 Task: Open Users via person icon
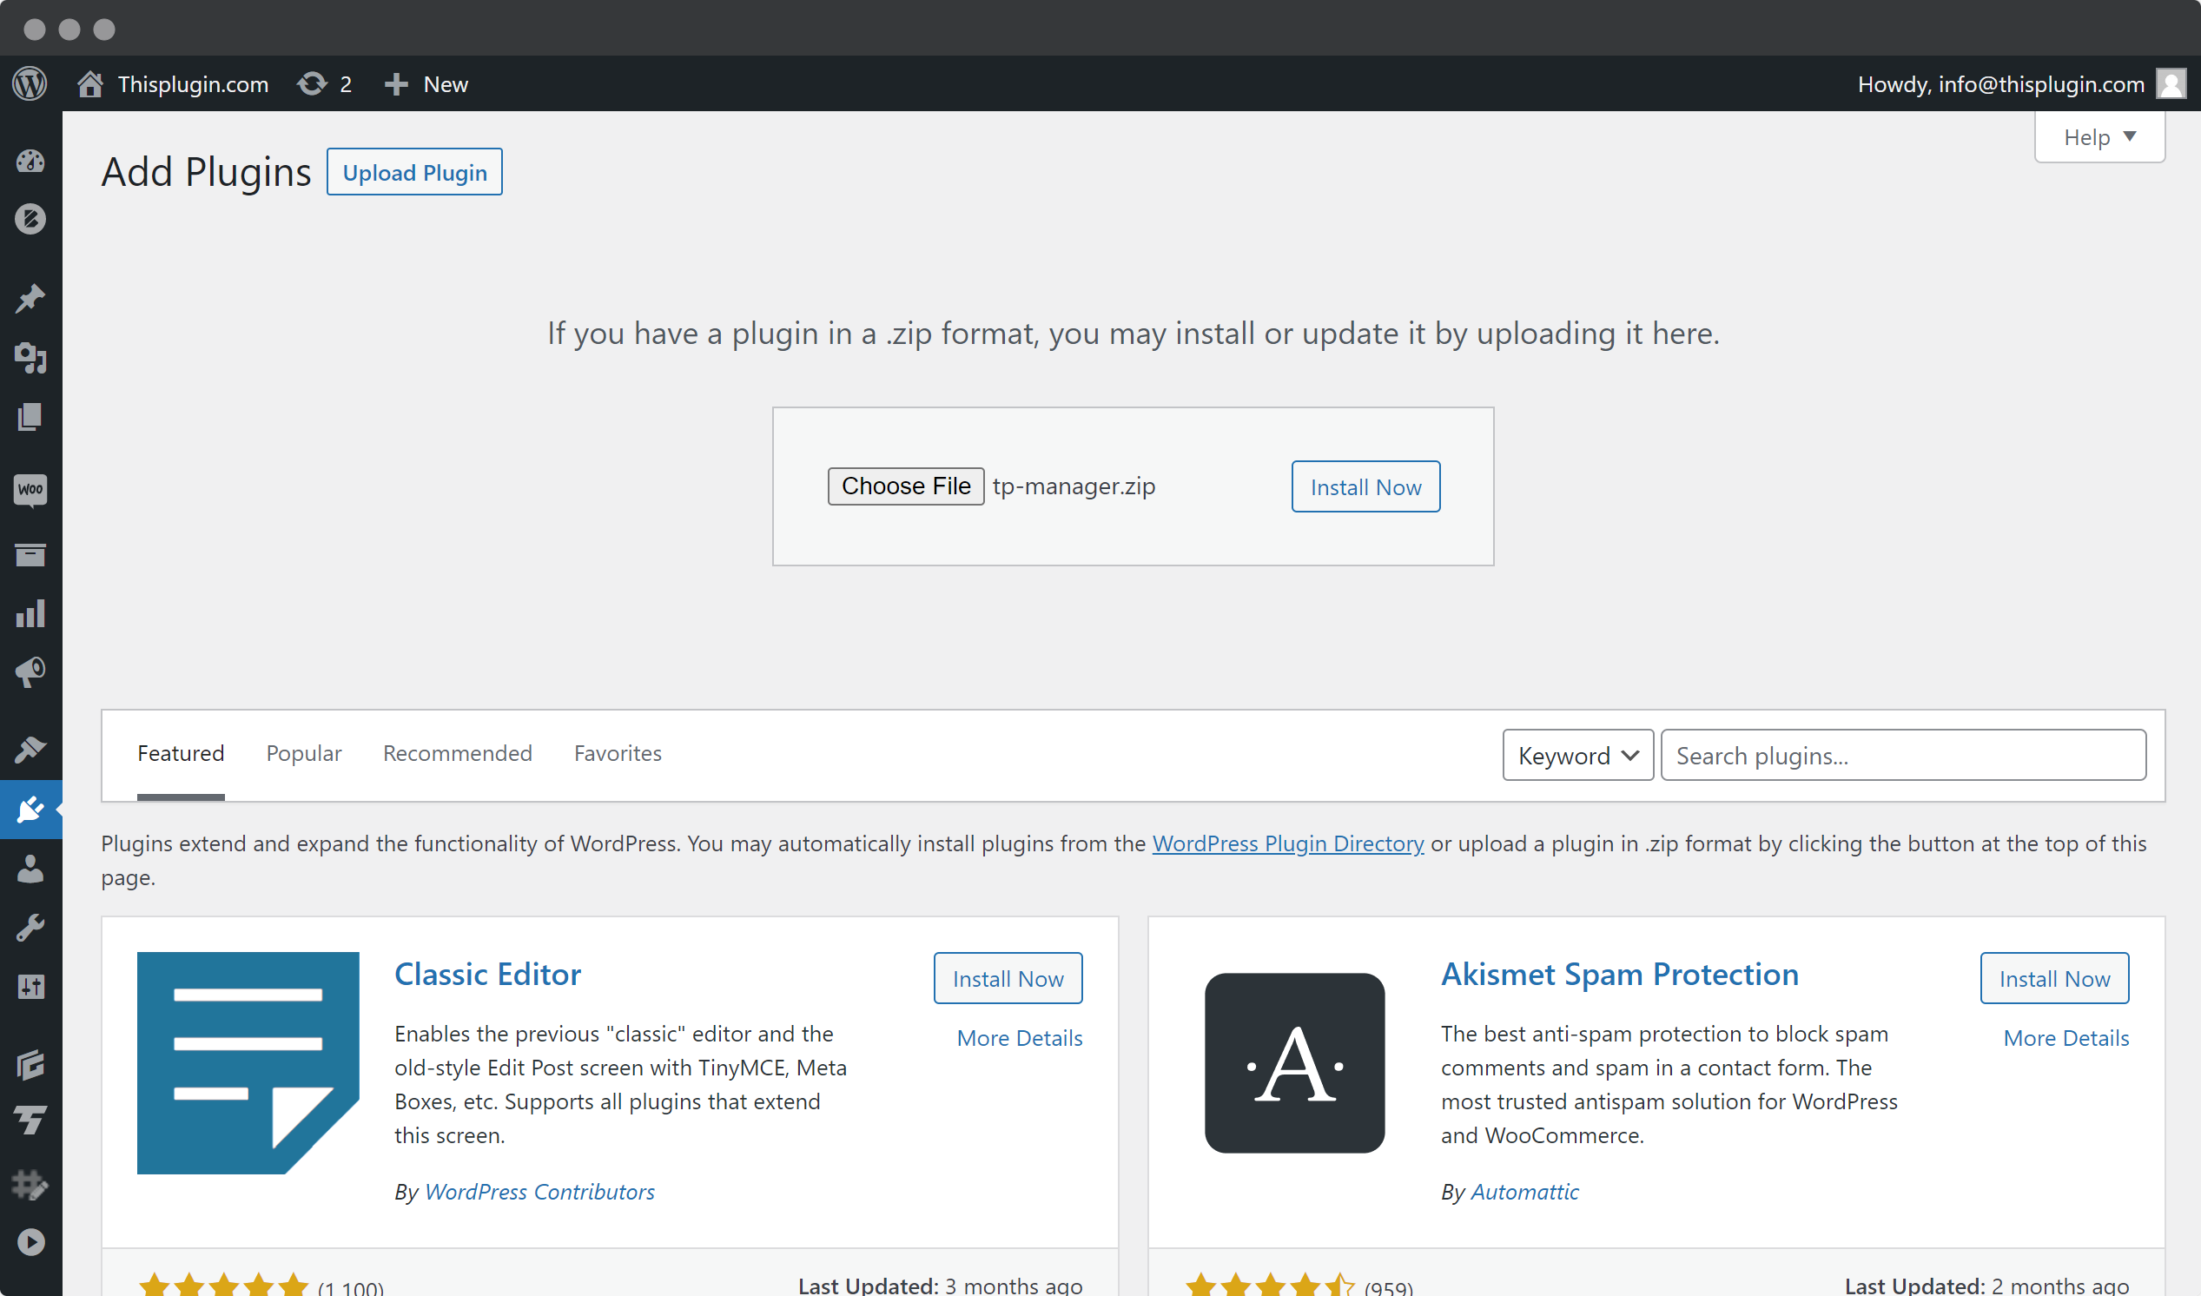30,869
